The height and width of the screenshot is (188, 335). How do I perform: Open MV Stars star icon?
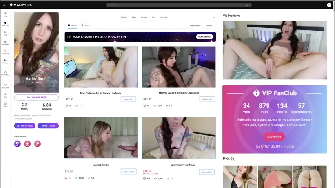[5, 42]
